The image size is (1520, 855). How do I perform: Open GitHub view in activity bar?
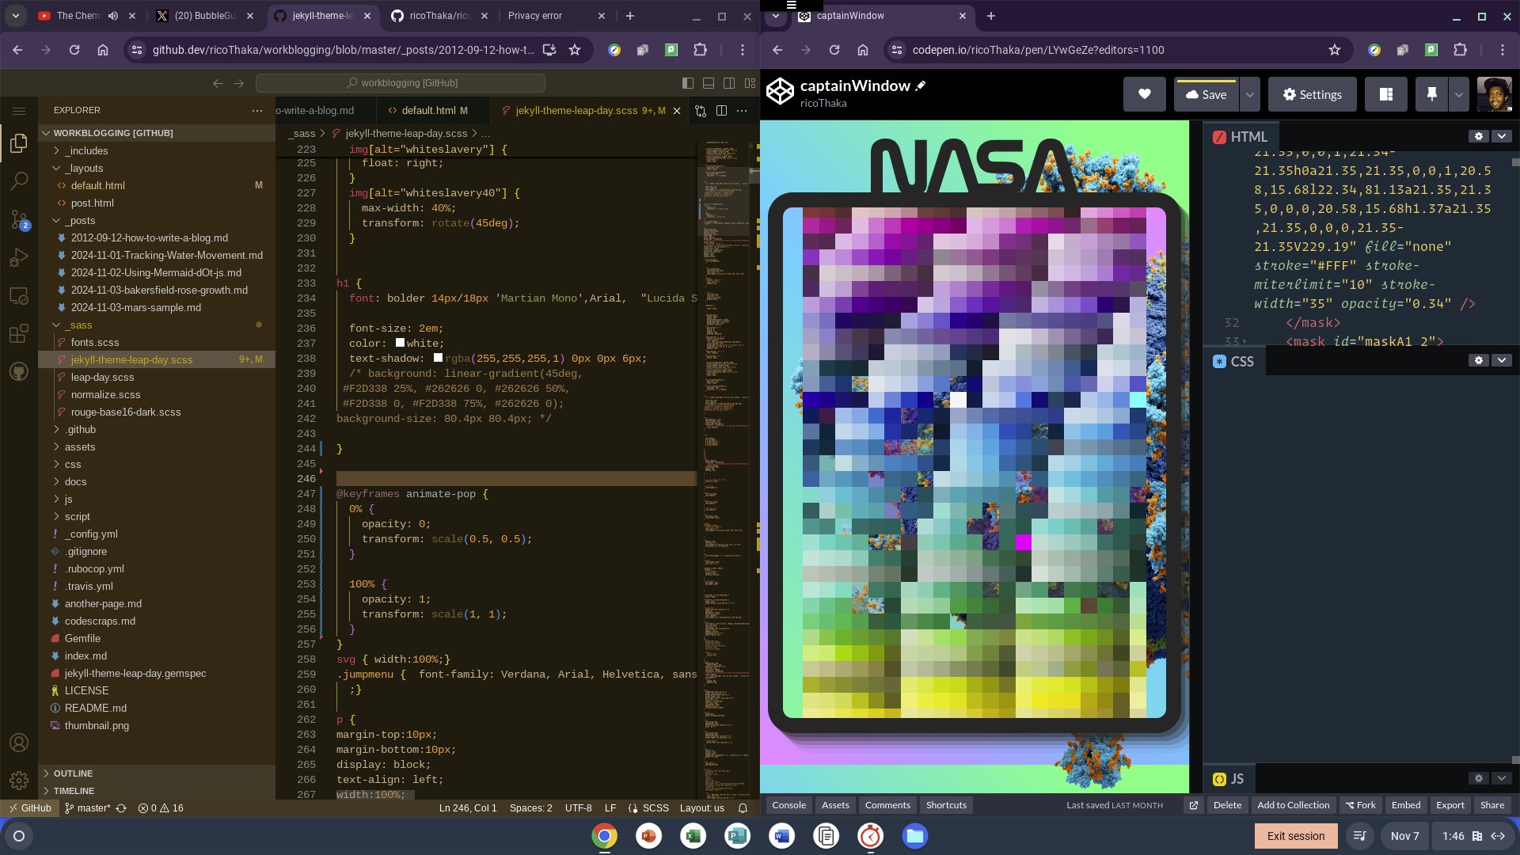19,371
